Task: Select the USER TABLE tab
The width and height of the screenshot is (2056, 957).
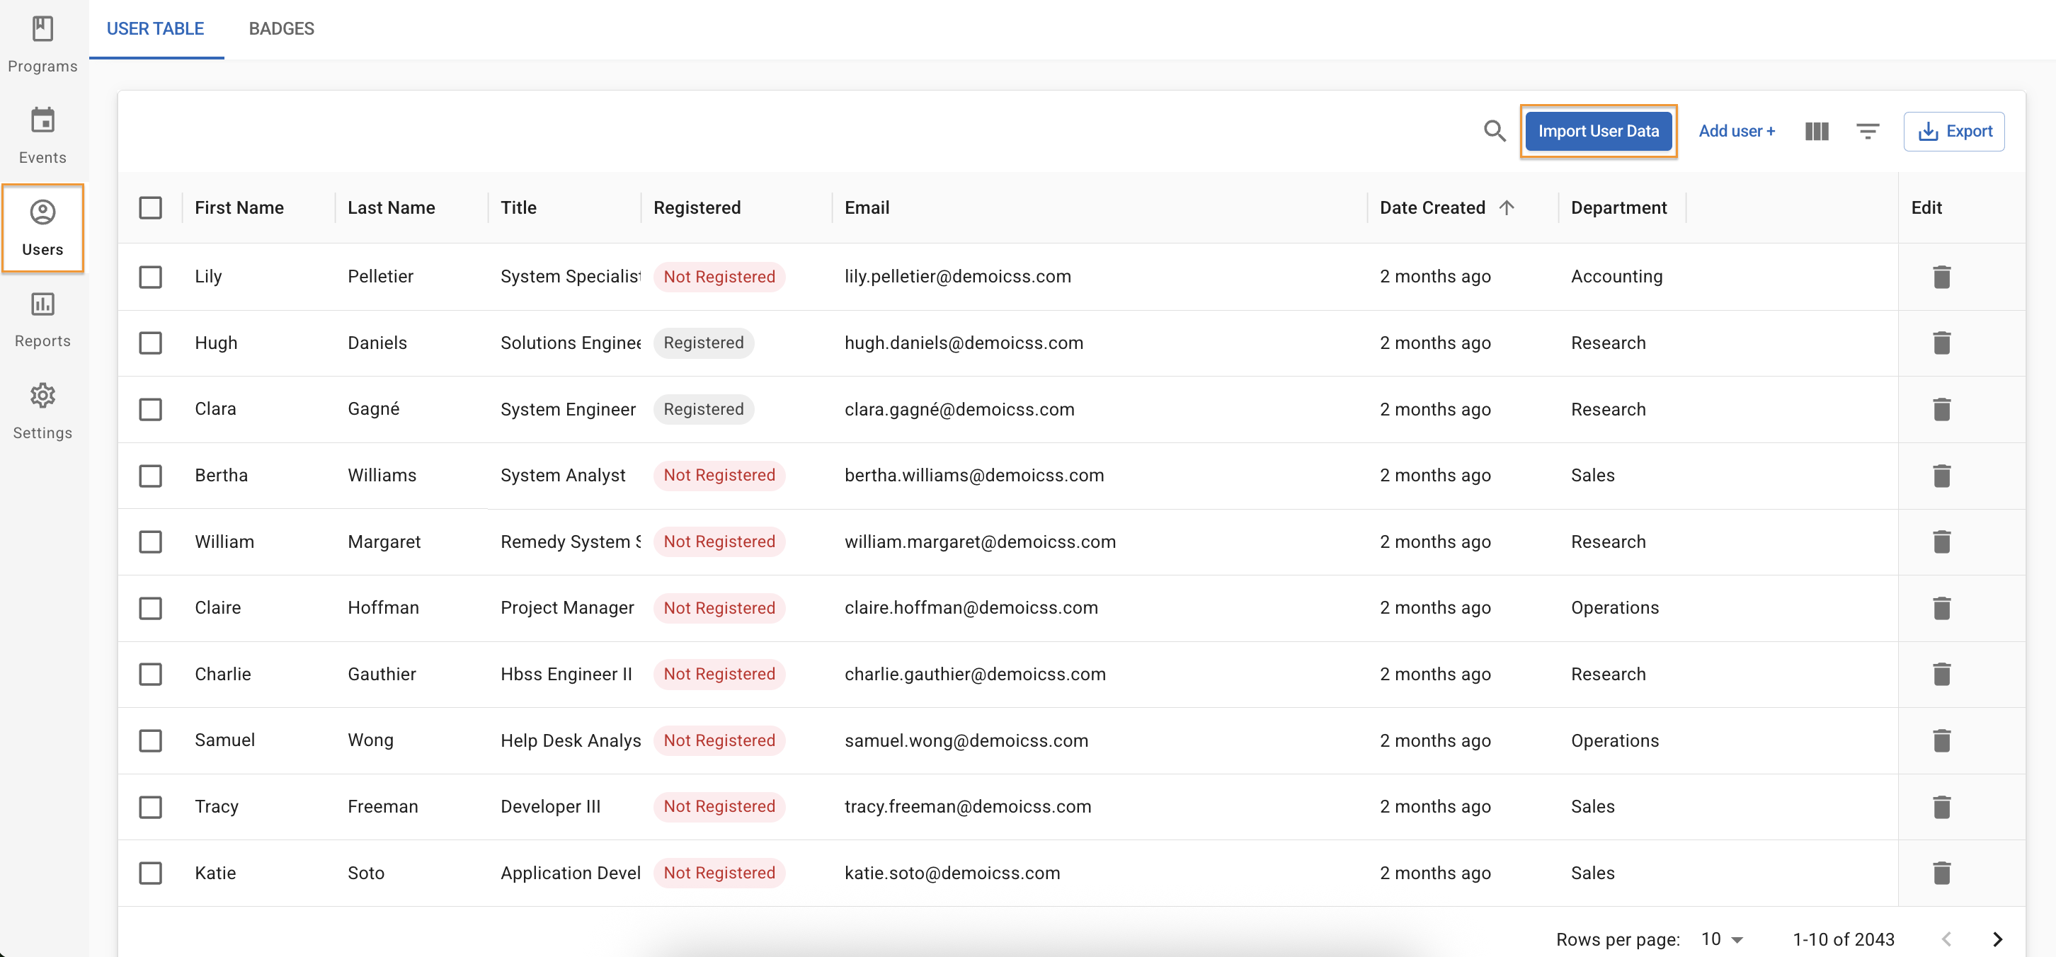Action: click(x=155, y=29)
